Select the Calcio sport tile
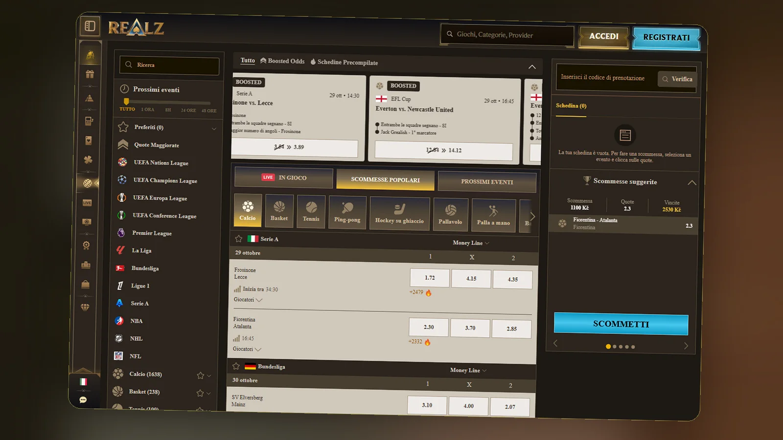This screenshot has height=440, width=783. tap(248, 210)
